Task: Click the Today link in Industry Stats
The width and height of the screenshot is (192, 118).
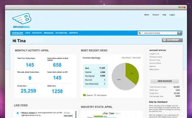Action: (x=112, y=113)
